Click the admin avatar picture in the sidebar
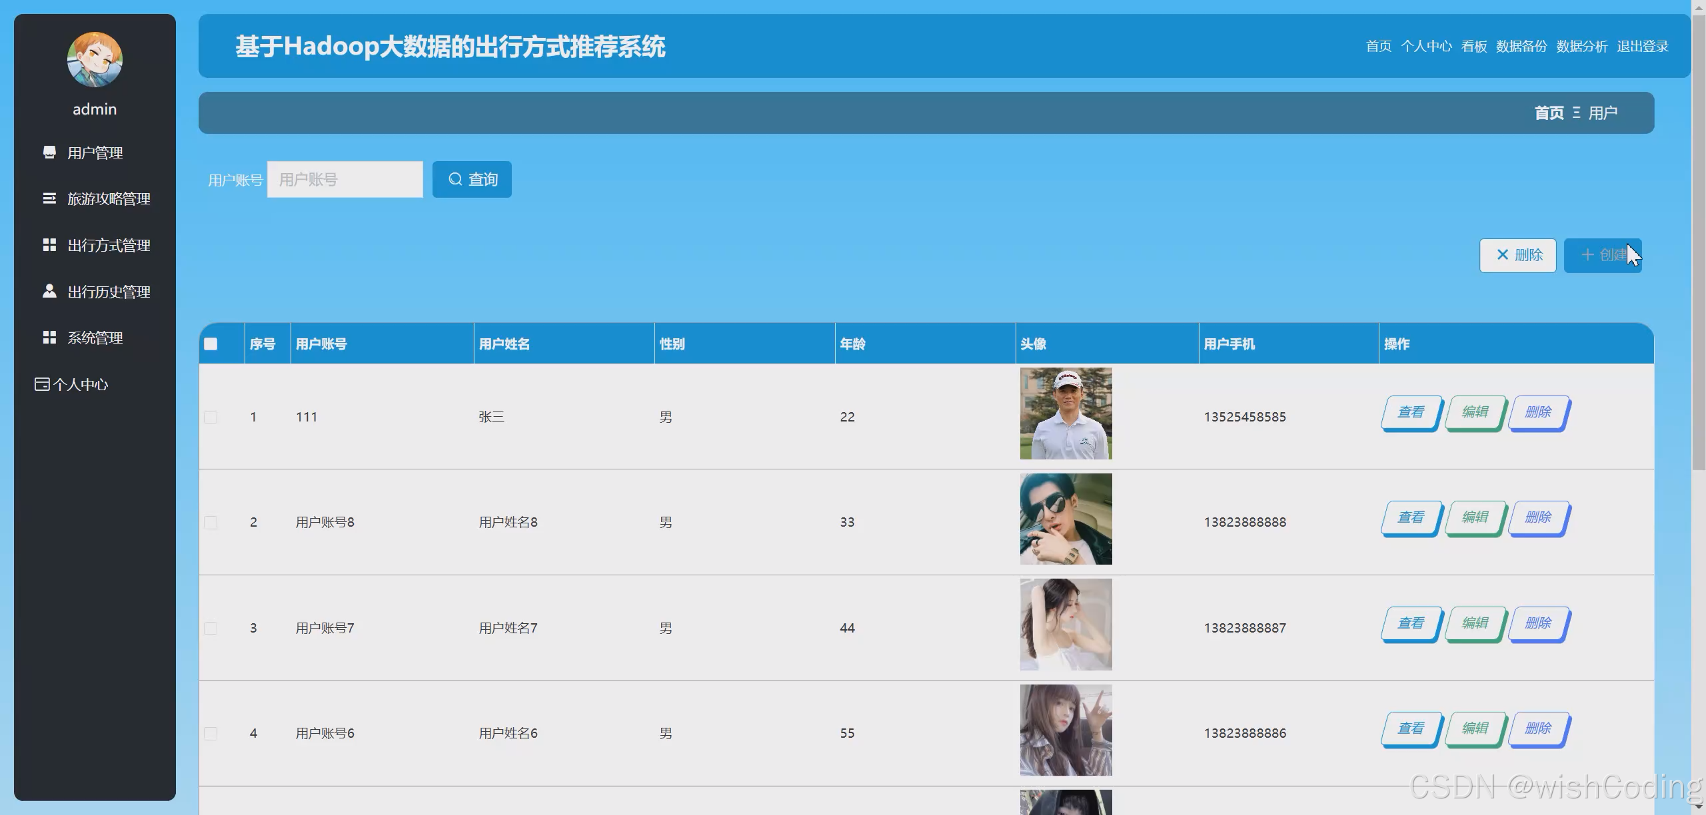The width and height of the screenshot is (1706, 815). click(95, 59)
